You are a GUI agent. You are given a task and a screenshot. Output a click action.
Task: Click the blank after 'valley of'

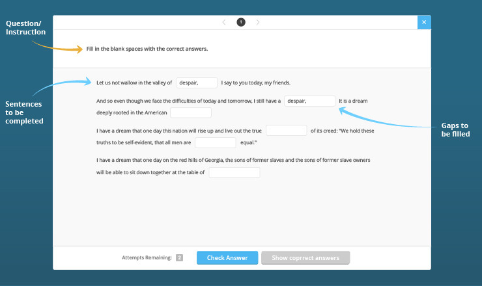[x=197, y=83]
